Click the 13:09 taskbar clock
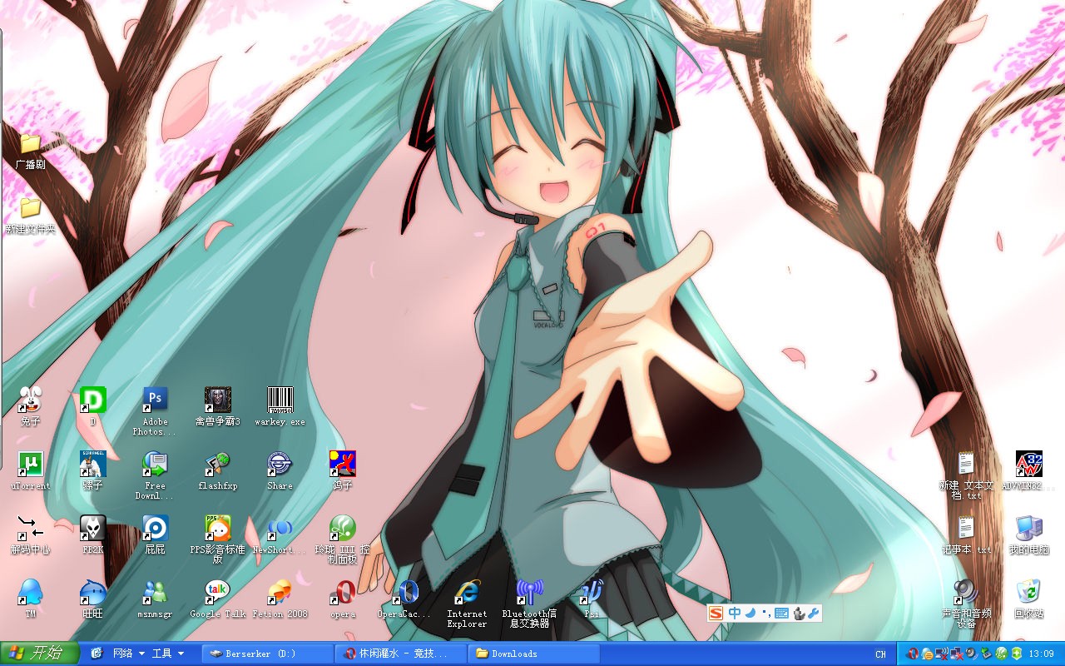 click(1042, 654)
